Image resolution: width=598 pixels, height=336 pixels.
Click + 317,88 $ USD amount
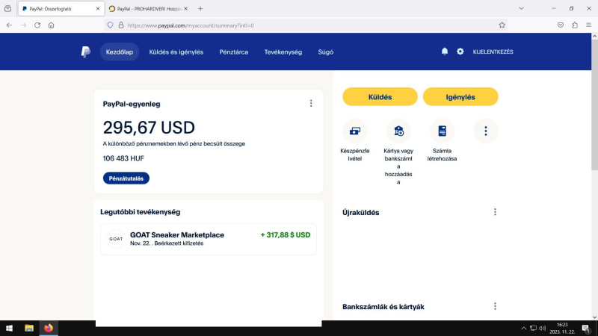point(286,235)
